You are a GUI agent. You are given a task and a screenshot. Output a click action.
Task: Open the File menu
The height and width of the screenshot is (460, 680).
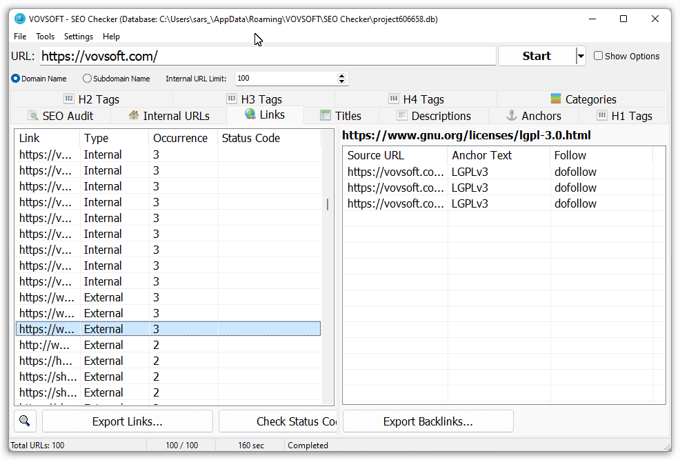point(20,37)
